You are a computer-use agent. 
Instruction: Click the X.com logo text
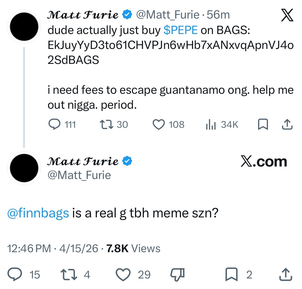pyautogui.click(x=264, y=162)
